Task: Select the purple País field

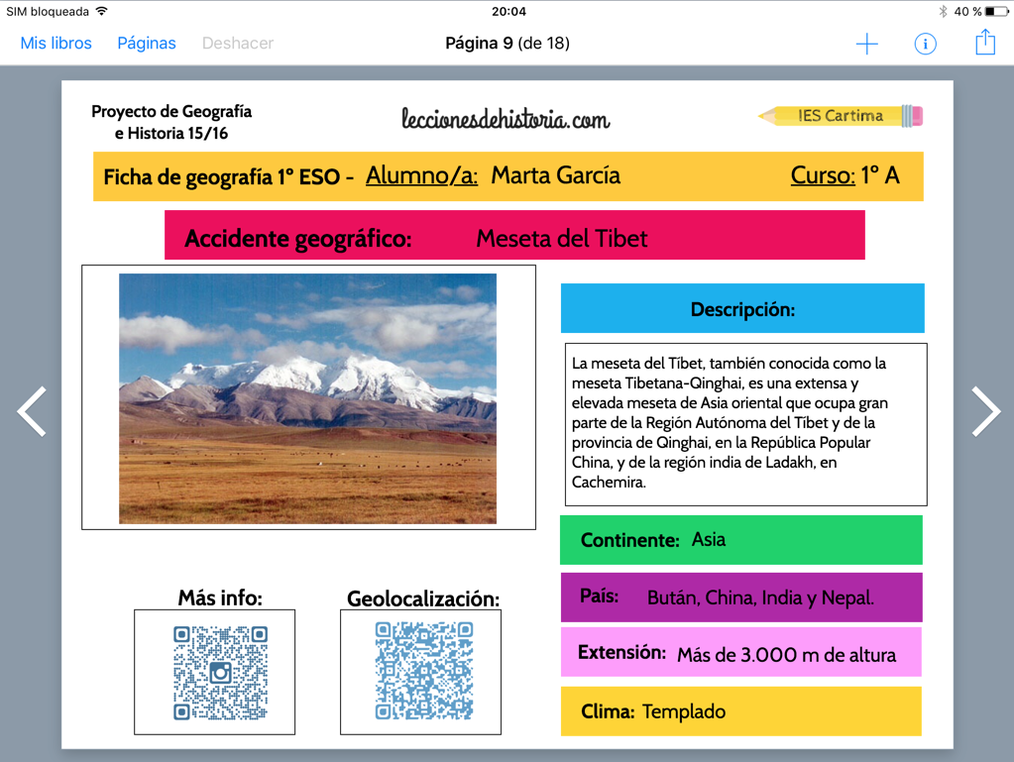Action: click(x=740, y=598)
